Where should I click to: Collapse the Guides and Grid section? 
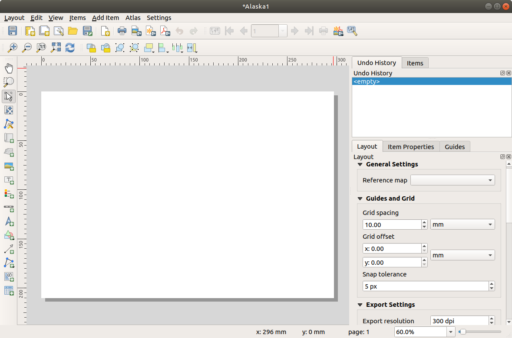click(x=360, y=198)
